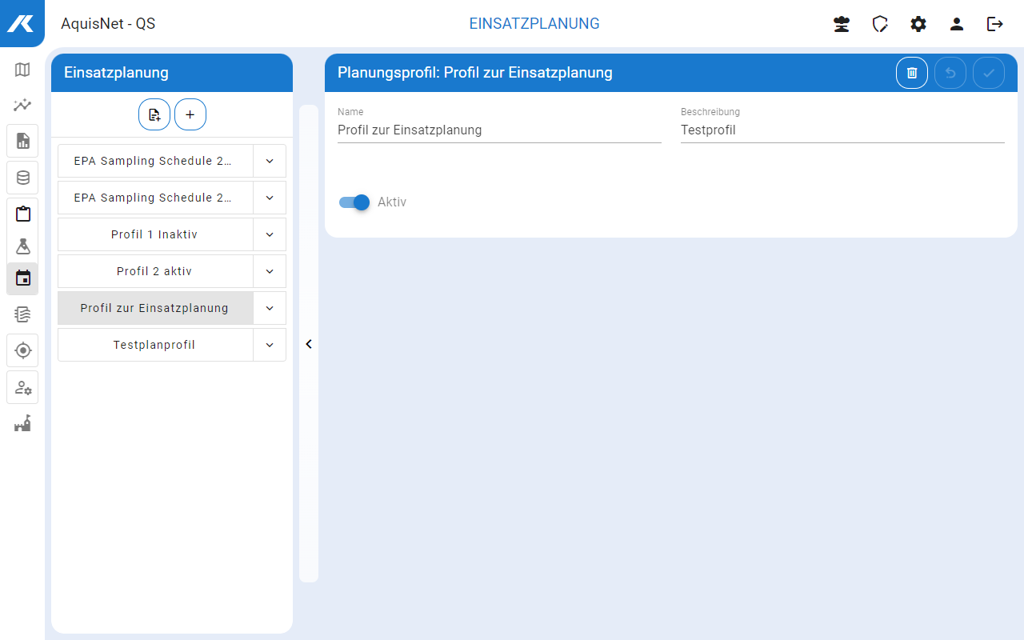Open the map view in sidebar
Image resolution: width=1024 pixels, height=640 pixels.
point(22,70)
